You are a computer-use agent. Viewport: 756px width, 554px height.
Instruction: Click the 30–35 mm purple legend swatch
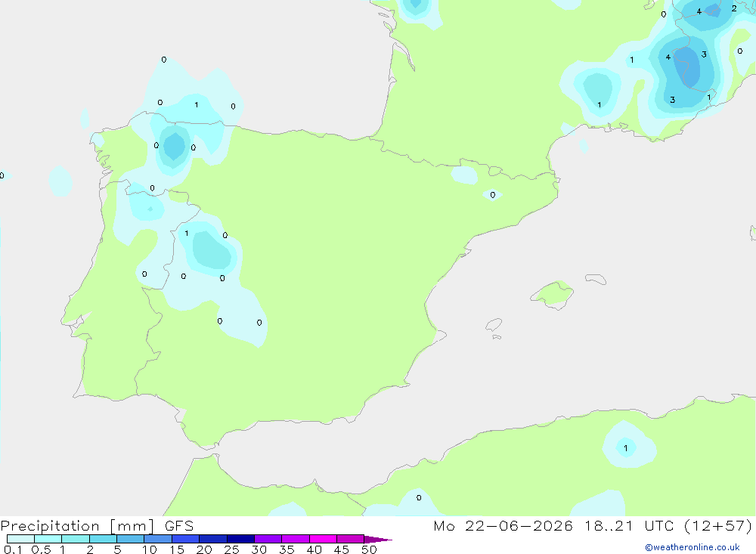pyautogui.click(x=268, y=539)
